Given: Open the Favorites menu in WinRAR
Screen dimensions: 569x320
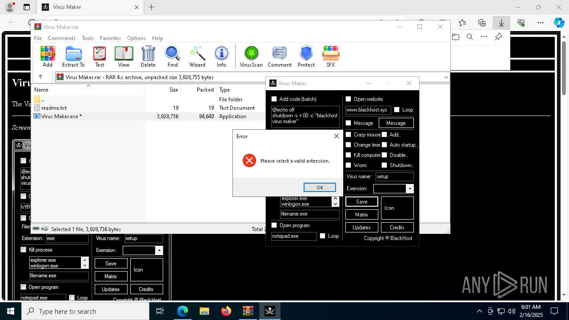Looking at the screenshot, I should tap(110, 38).
